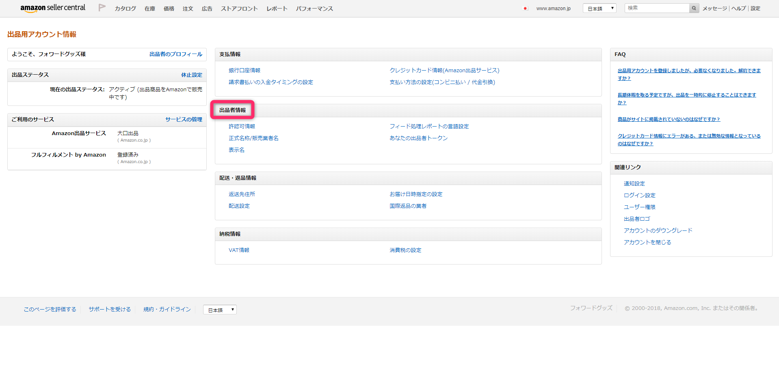Click サポートを受ける in the footer
This screenshot has width=779, height=383.
[109, 309]
